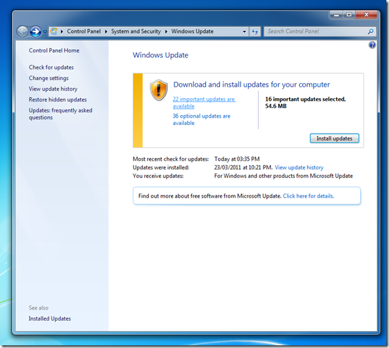Open 36 optional updates are available link
389x348 pixels.
pos(201,120)
